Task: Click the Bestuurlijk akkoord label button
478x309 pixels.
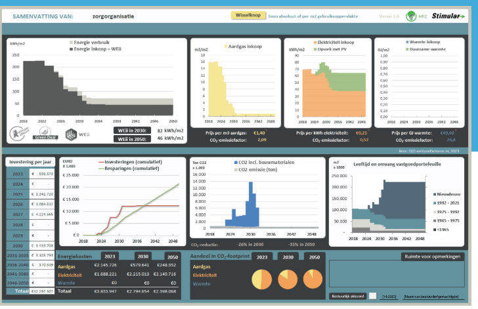Action: (347, 297)
